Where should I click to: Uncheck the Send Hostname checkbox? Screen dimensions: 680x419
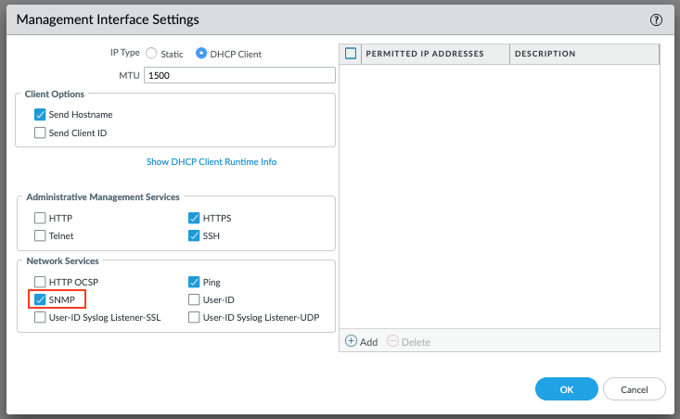click(40, 115)
